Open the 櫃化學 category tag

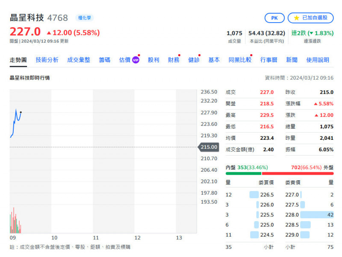[x=84, y=18]
